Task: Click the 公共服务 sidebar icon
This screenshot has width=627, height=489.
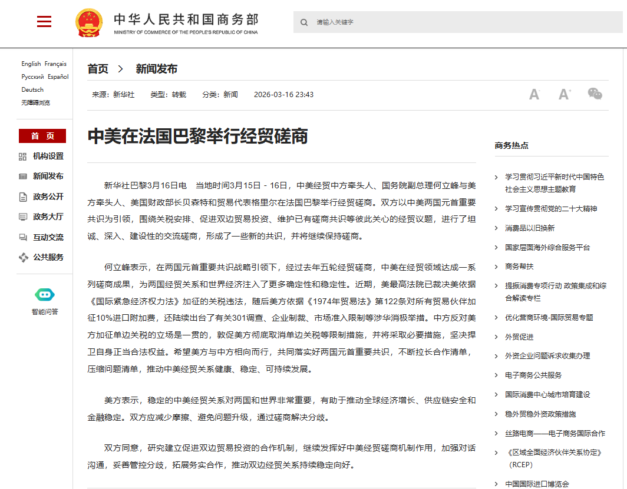Action: [x=22, y=257]
